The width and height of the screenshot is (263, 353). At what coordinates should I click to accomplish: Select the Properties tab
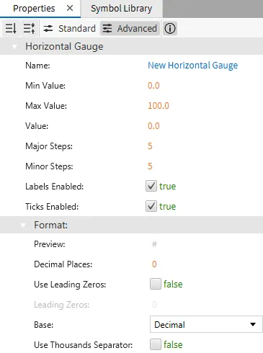[34, 9]
